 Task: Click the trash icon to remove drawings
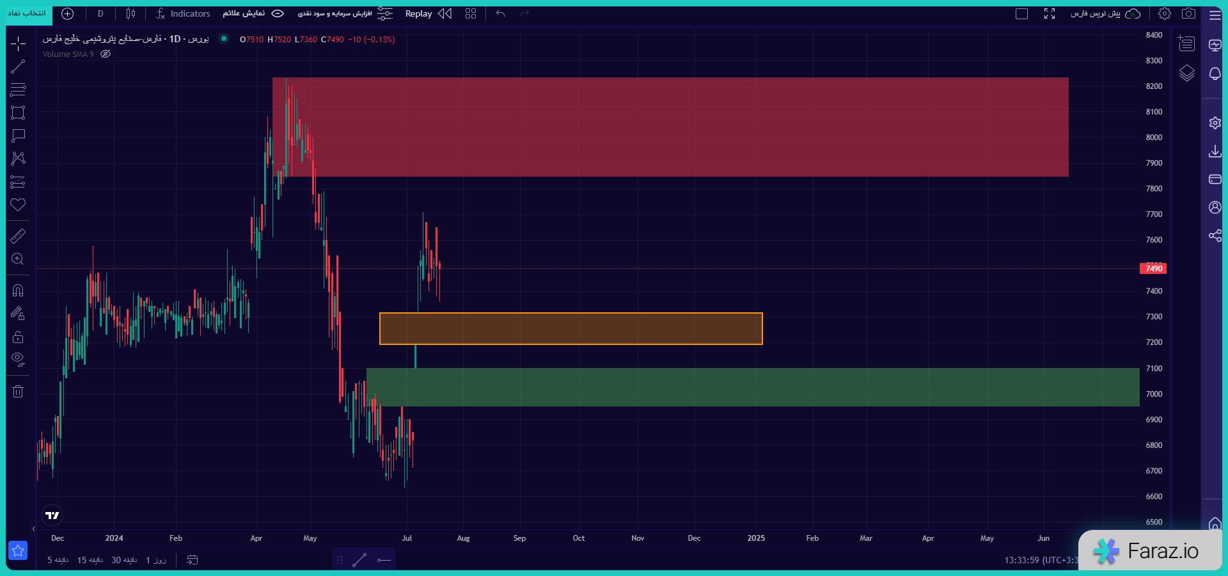18,391
